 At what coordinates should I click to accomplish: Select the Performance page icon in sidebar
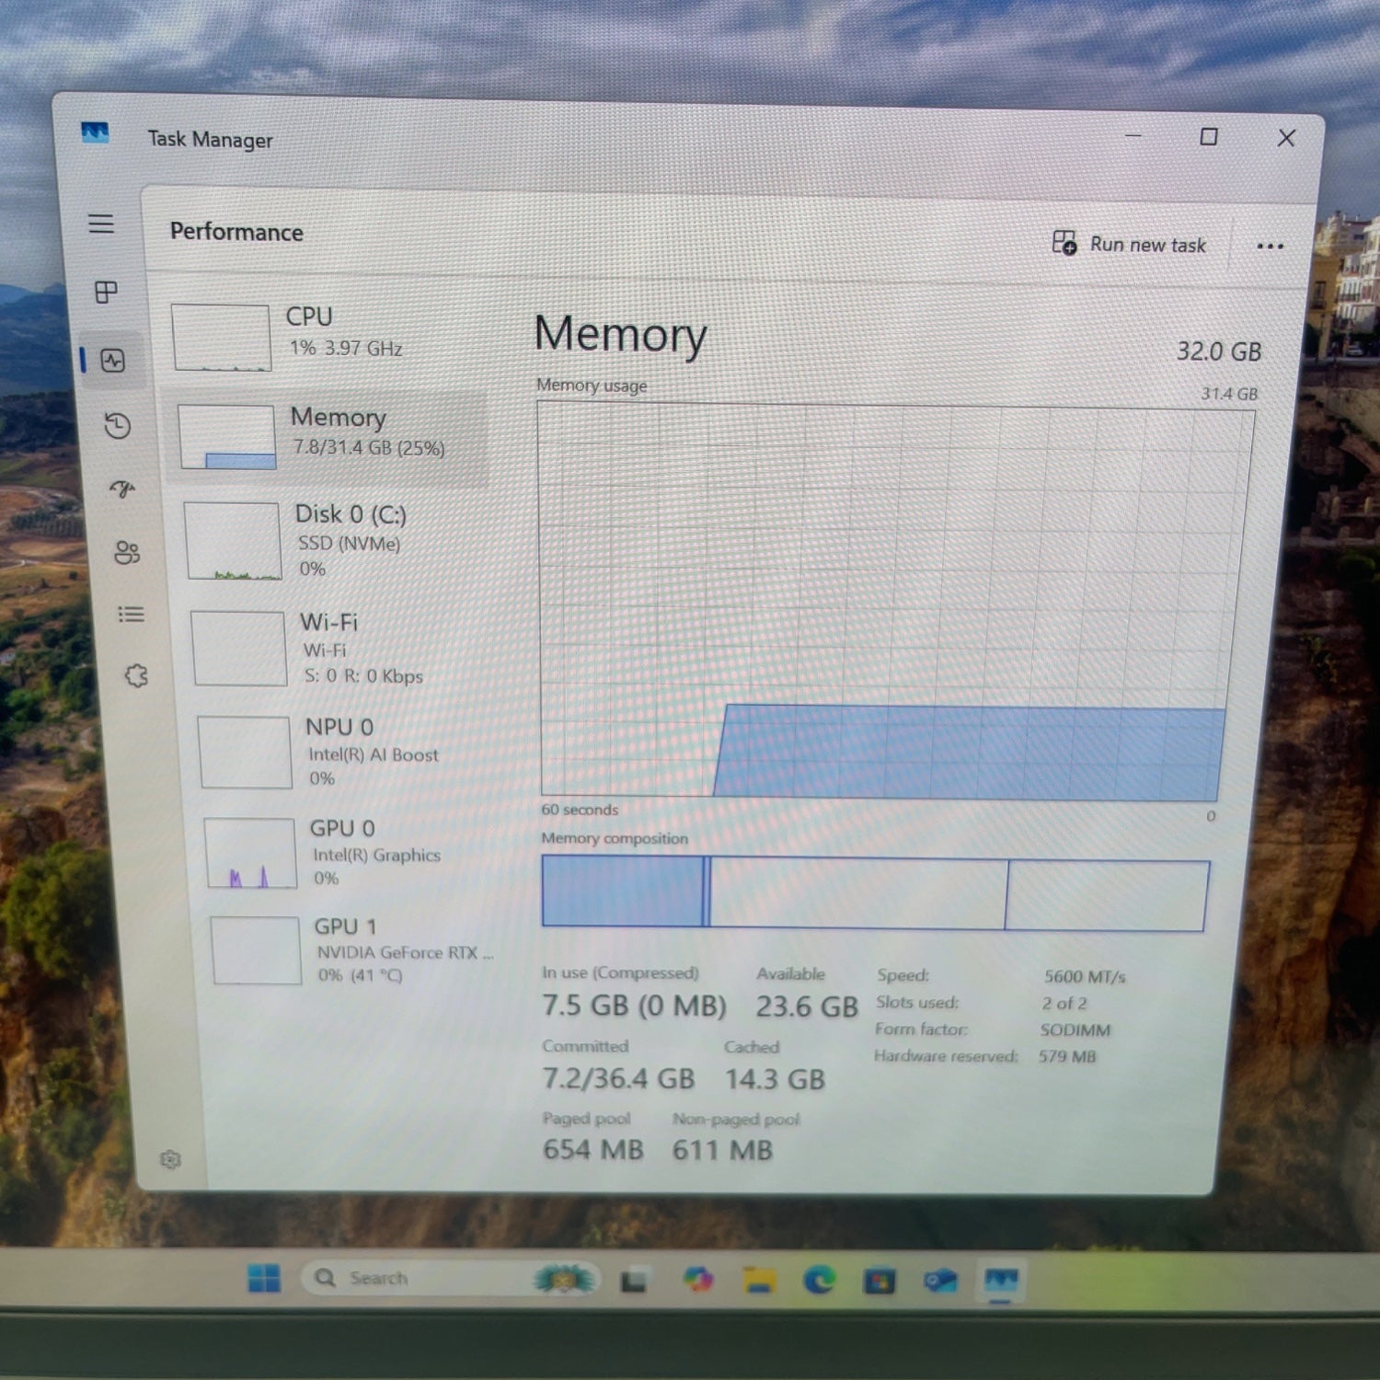[112, 361]
